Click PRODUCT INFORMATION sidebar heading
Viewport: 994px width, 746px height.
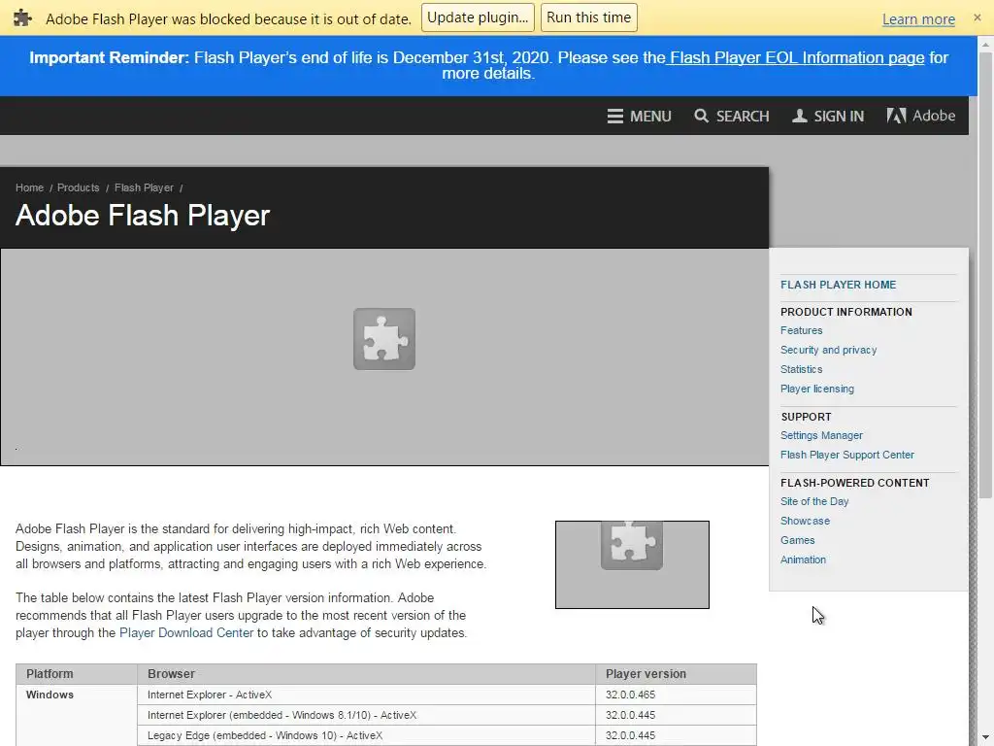click(846, 312)
